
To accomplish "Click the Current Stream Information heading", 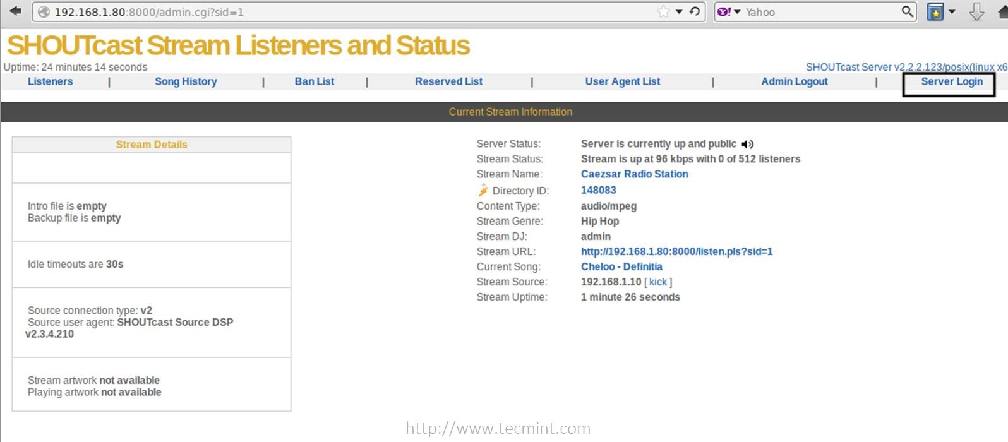I will [510, 112].
